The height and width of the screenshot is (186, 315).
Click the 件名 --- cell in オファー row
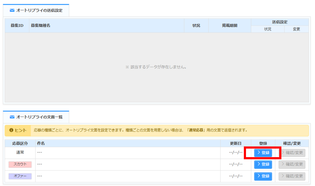pos(128,176)
